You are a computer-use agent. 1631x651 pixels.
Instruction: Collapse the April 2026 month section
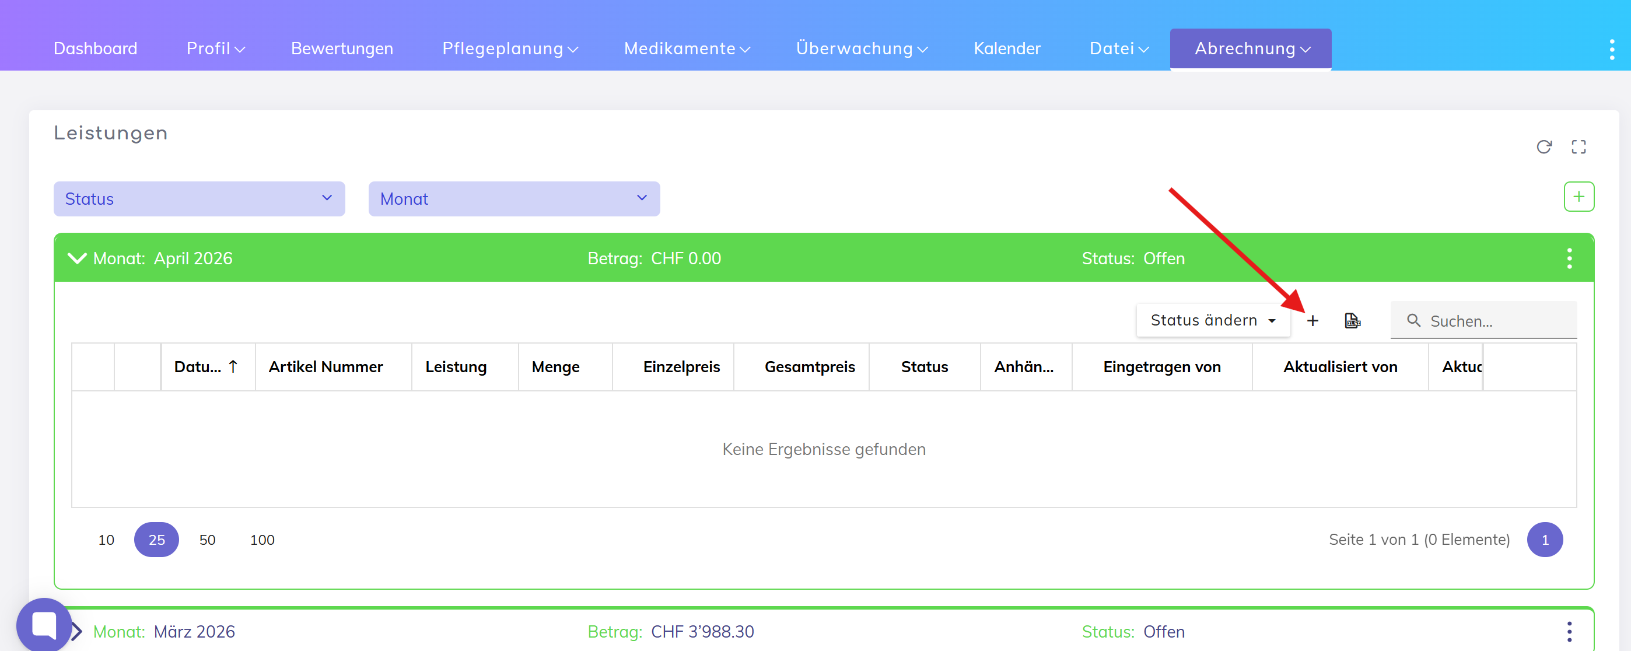coord(77,258)
